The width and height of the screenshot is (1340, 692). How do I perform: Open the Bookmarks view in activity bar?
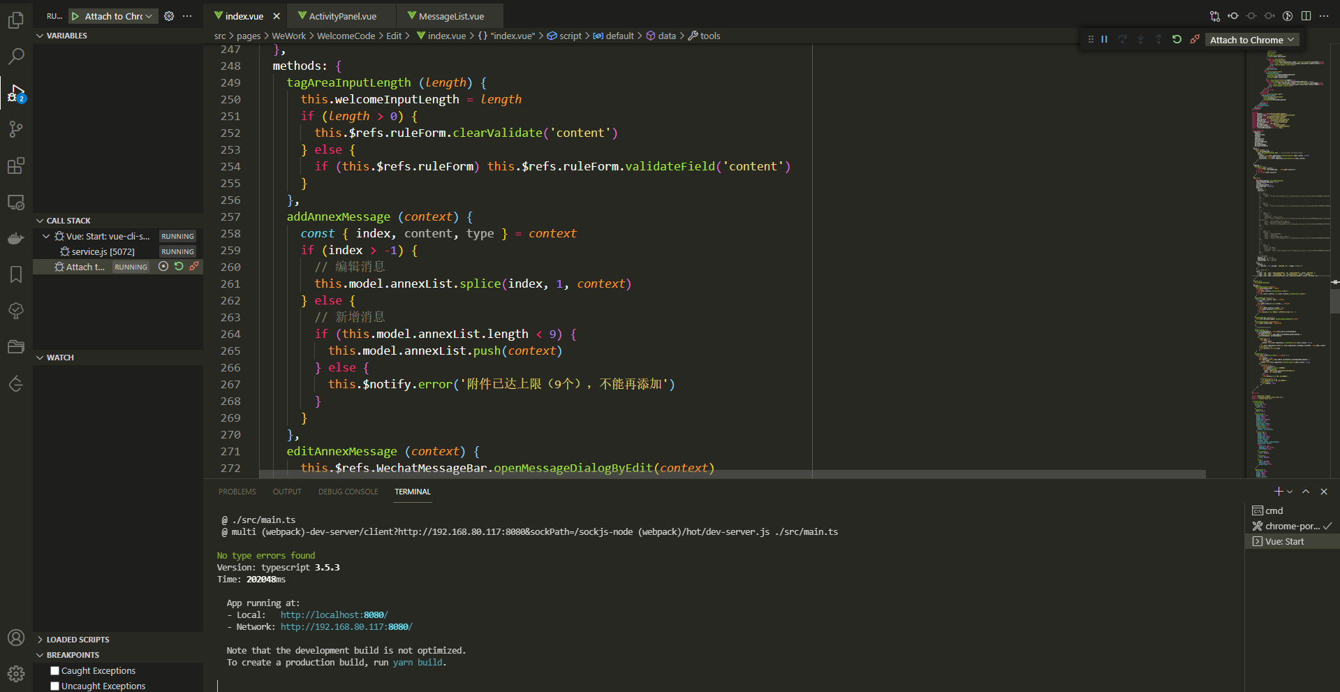(16, 274)
